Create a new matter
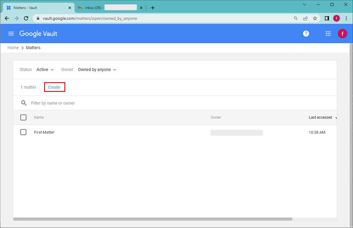 tap(54, 87)
